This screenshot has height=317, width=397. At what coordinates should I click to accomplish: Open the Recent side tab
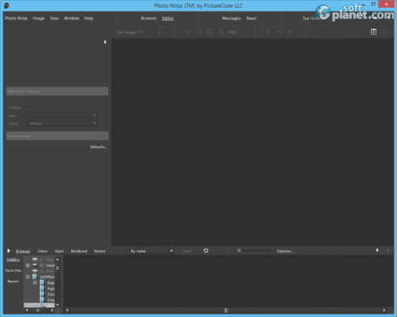click(13, 281)
